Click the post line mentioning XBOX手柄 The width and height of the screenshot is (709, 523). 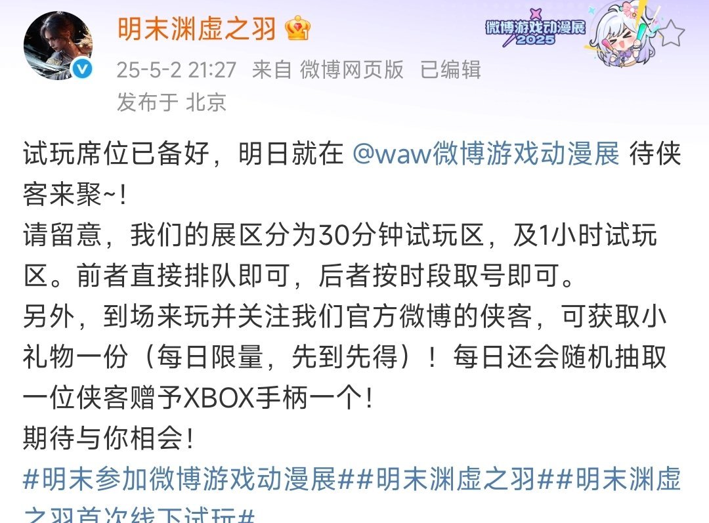[198, 398]
